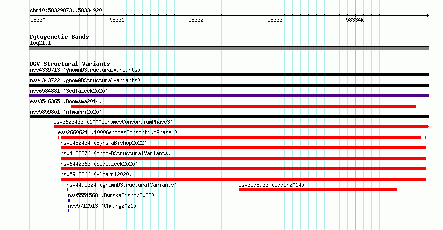This screenshot has height=230, width=443.
Task: Click the nsv4343722 black variant bar
Action: tap(229, 85)
